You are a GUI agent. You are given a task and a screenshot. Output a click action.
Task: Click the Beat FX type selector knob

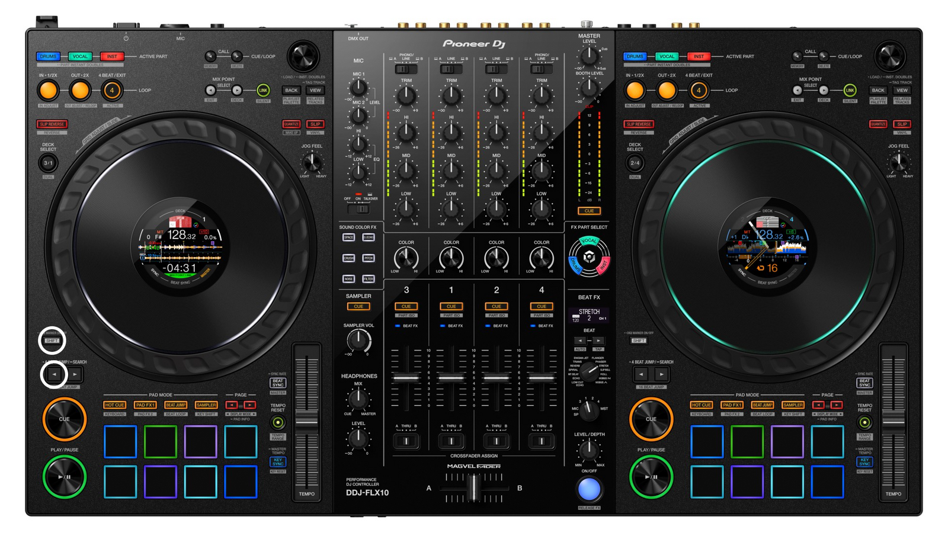pos(589,372)
